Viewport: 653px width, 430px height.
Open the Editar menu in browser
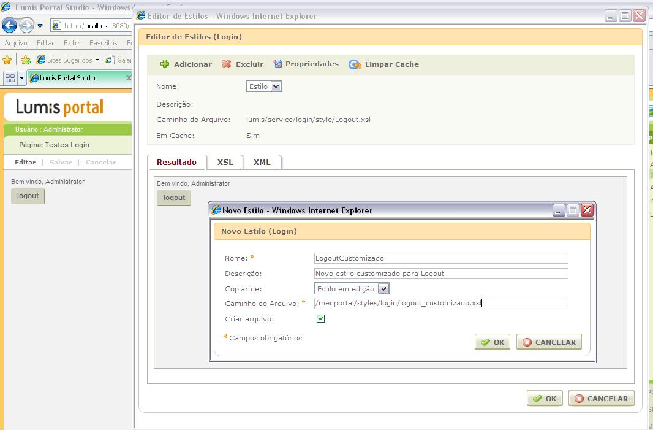[45, 43]
